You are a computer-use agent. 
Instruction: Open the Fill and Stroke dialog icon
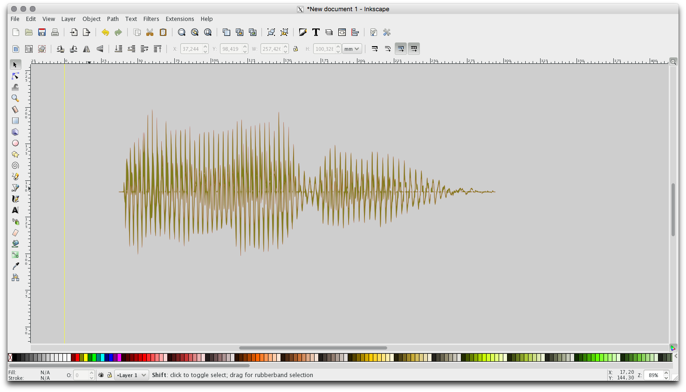tap(303, 32)
